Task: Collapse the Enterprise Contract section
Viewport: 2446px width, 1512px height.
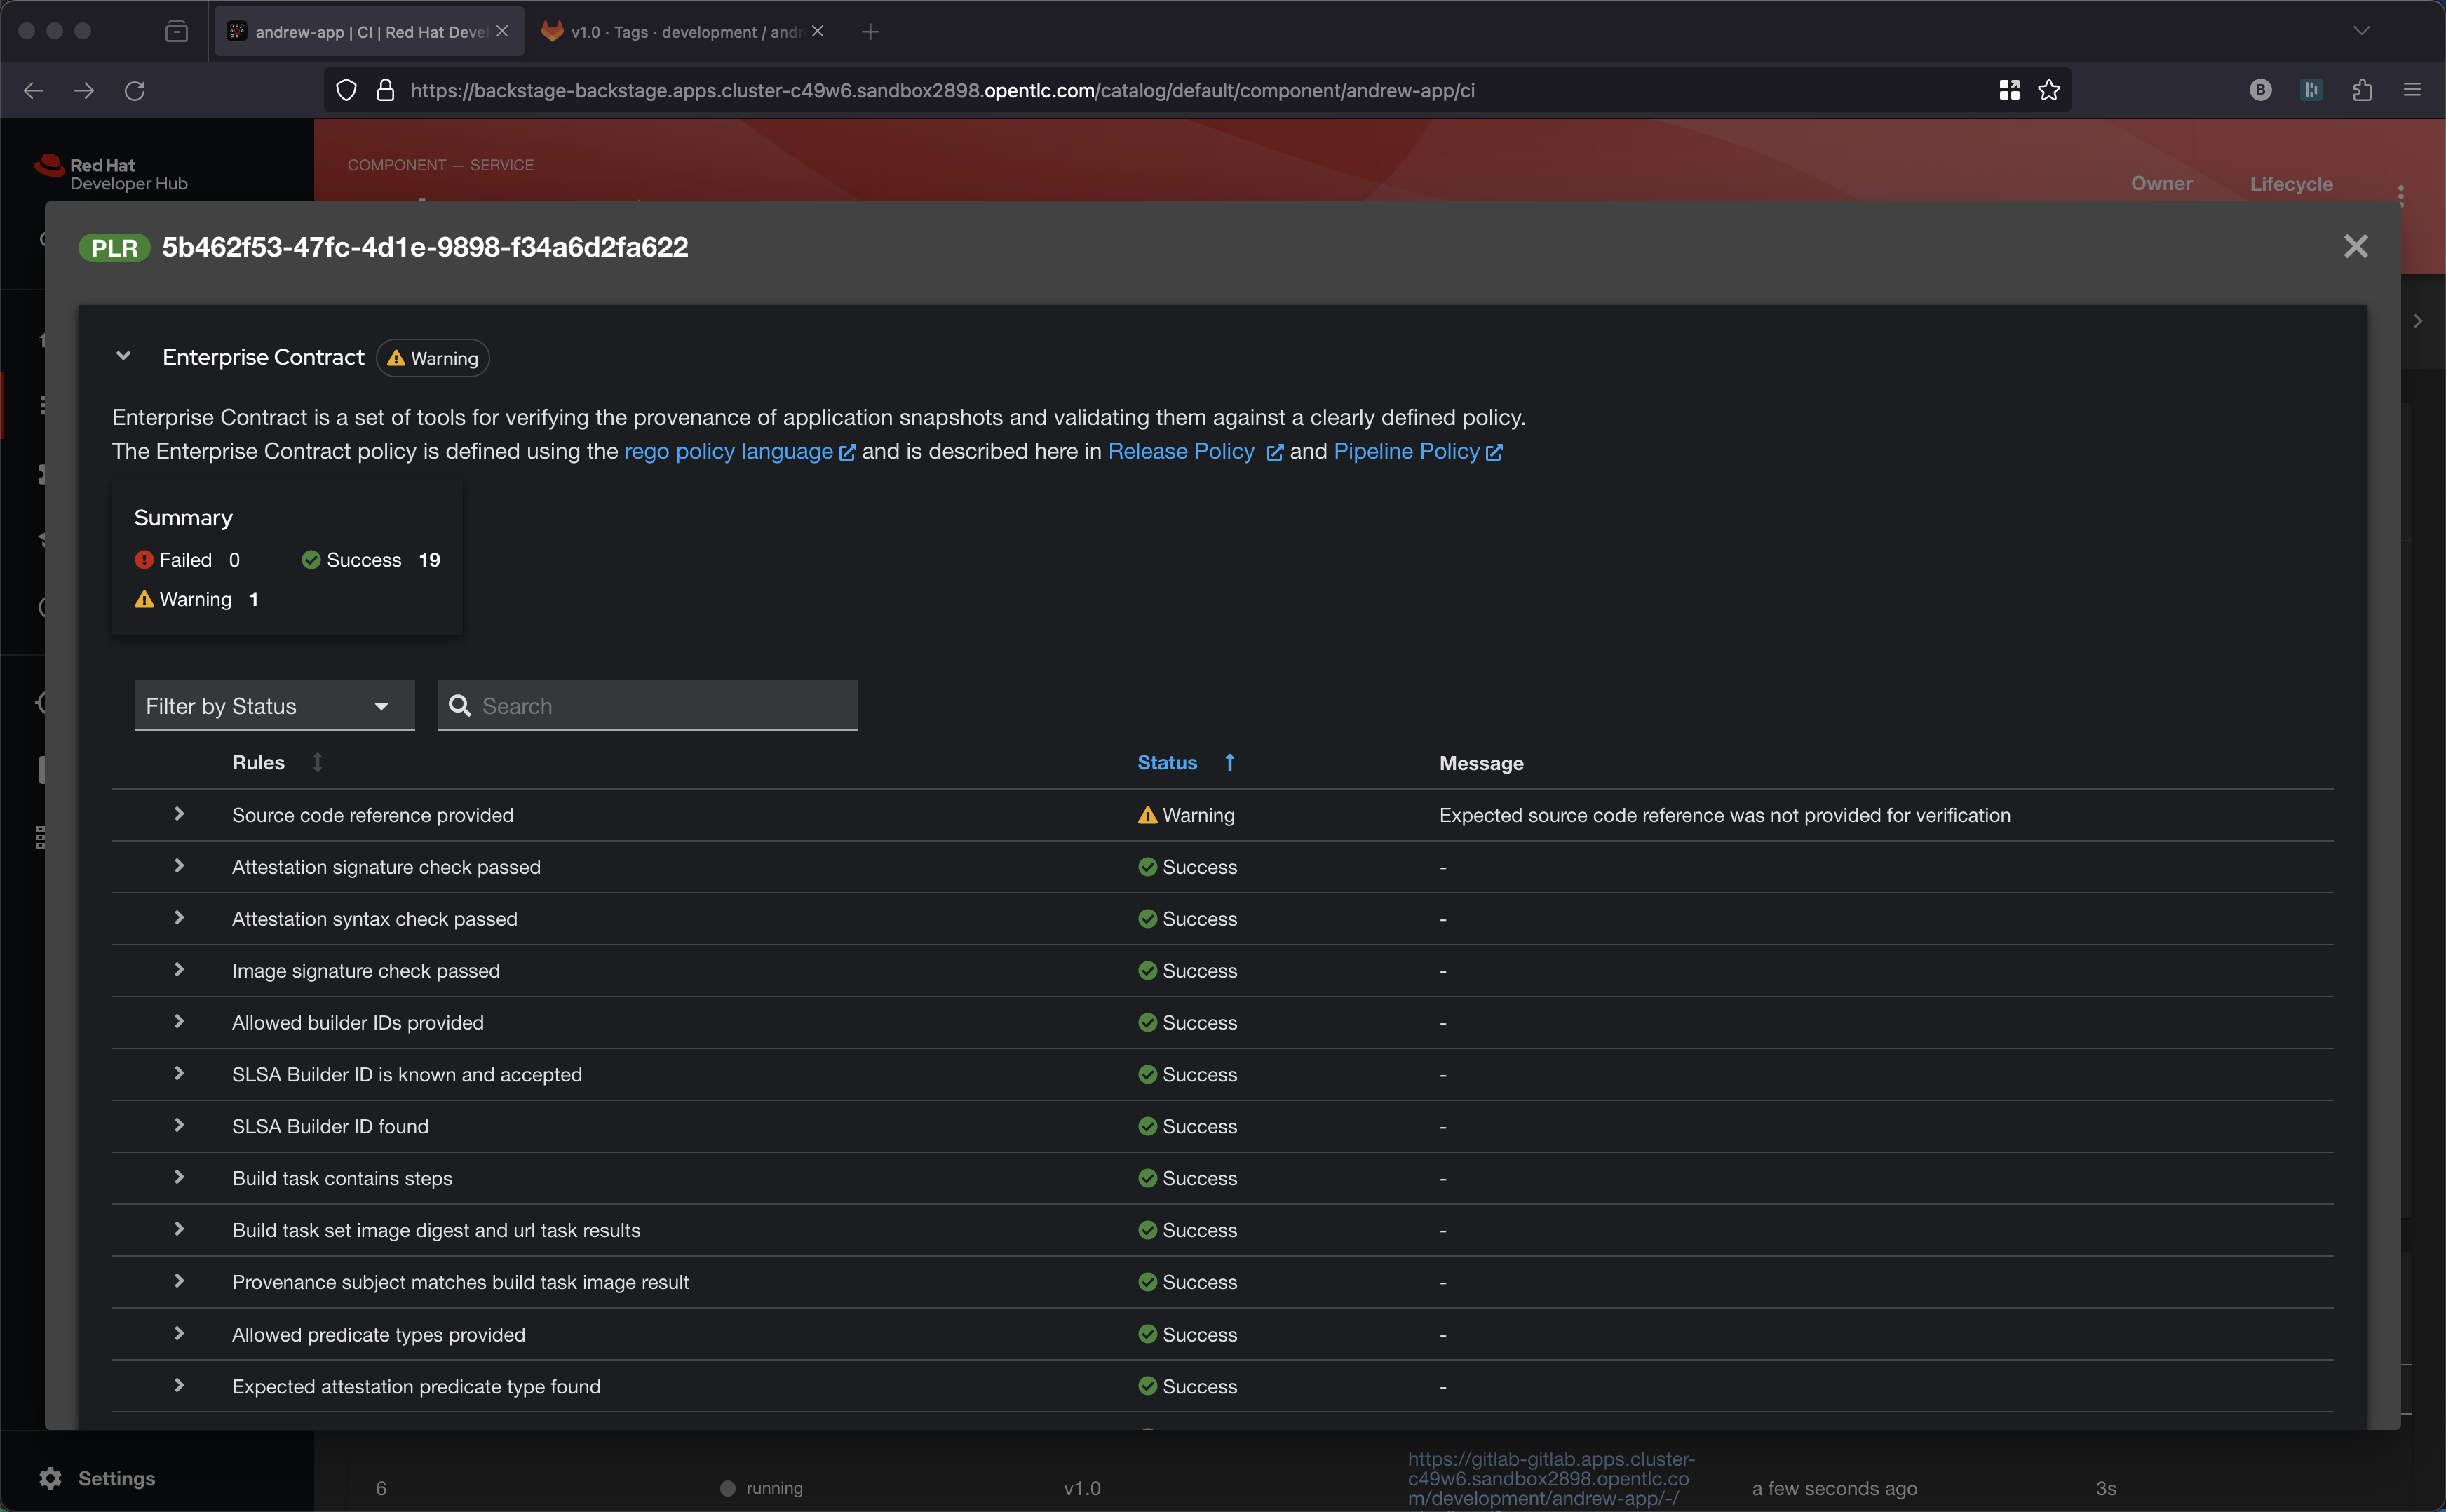Action: click(123, 356)
